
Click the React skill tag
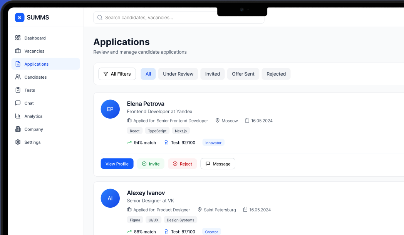[x=134, y=131]
